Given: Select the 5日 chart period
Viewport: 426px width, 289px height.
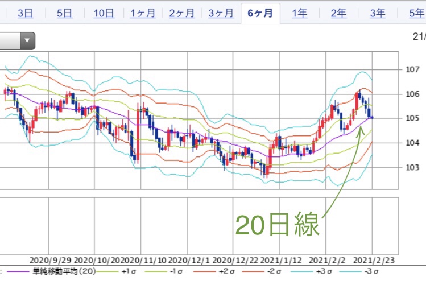Looking at the screenshot, I should point(64,14).
